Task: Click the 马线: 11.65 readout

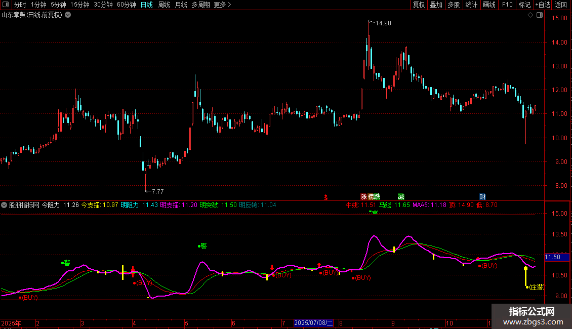Action: click(x=394, y=205)
